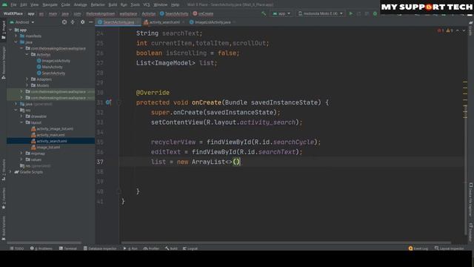Expand the values folder
The width and height of the screenshot is (474, 267).
point(21,159)
